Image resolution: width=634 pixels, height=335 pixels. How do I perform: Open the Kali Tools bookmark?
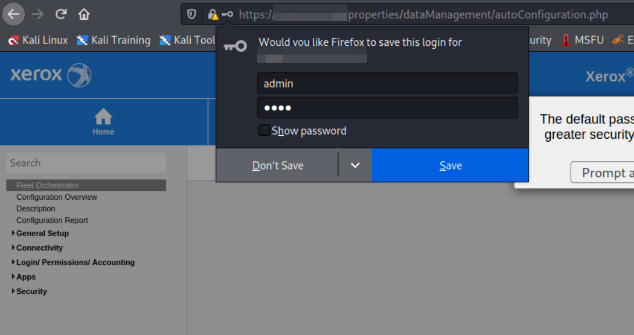[187, 41]
